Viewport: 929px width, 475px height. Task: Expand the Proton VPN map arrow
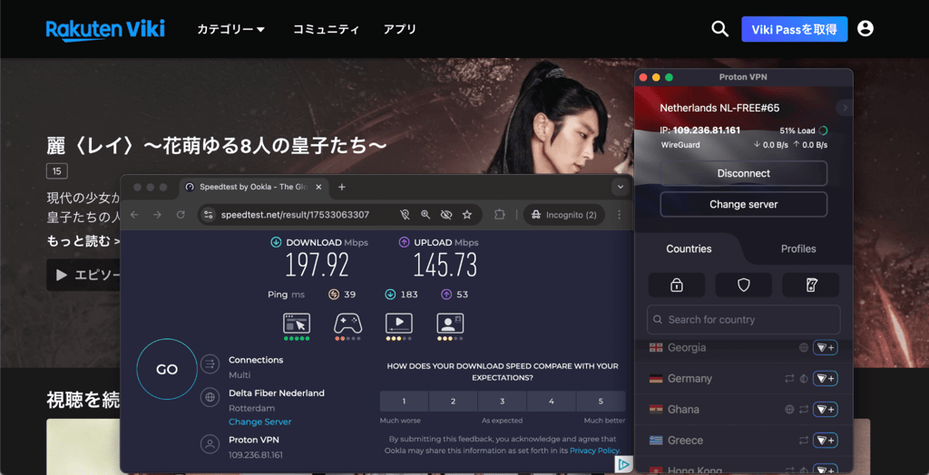[x=845, y=108]
